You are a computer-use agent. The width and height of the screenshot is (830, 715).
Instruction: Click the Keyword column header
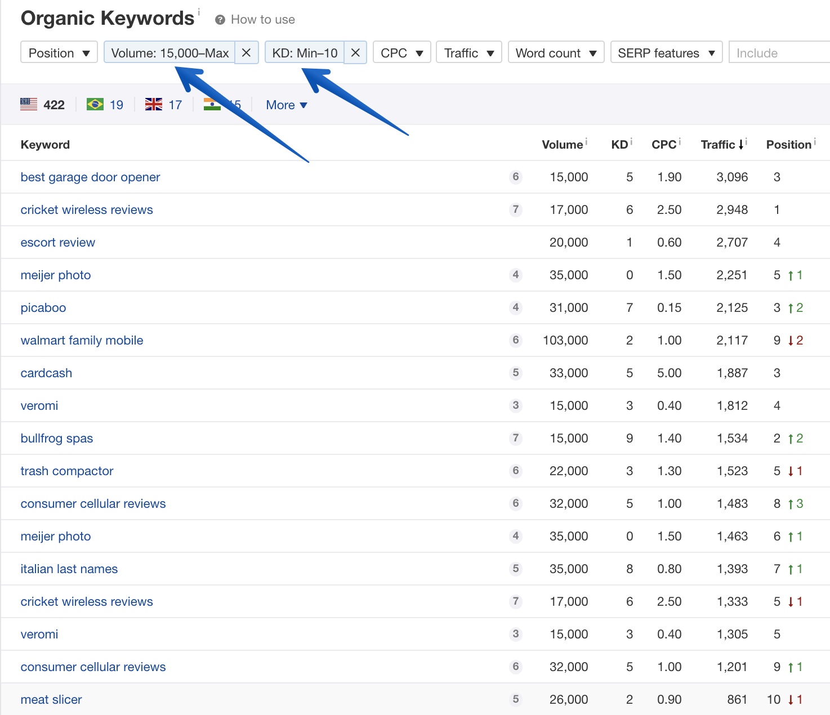click(45, 145)
